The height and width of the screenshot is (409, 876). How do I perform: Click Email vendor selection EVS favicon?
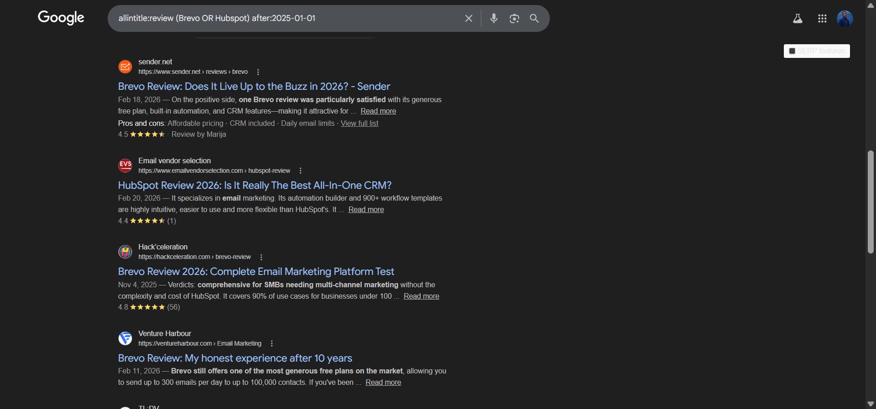[x=125, y=165]
